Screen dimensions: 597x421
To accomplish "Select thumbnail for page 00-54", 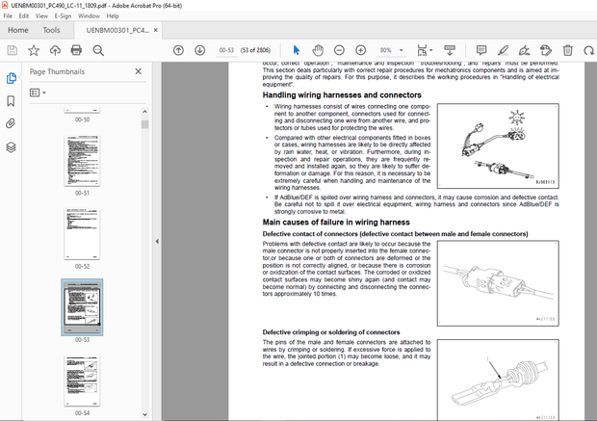I will pyautogui.click(x=82, y=381).
